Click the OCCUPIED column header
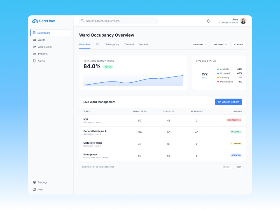Viewport: 280px width, 210px height. coord(169,111)
